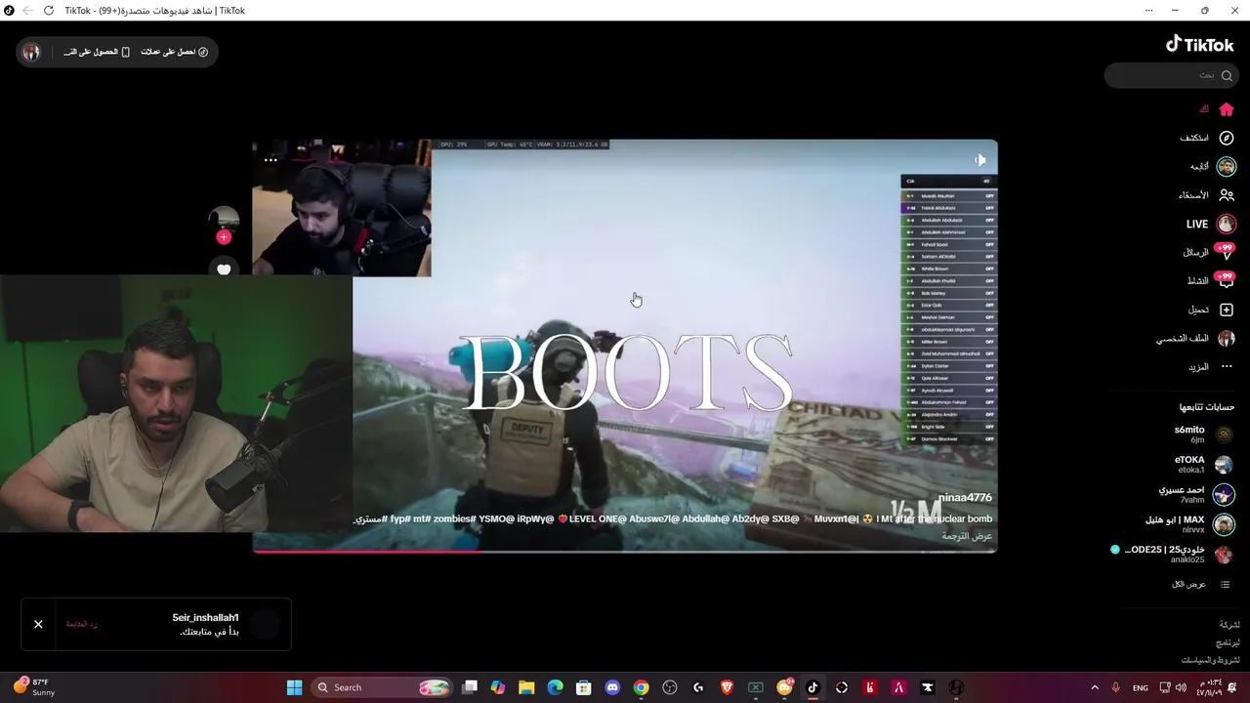Click the Get App button
Screen dimensions: 1250x703
(x=96, y=52)
